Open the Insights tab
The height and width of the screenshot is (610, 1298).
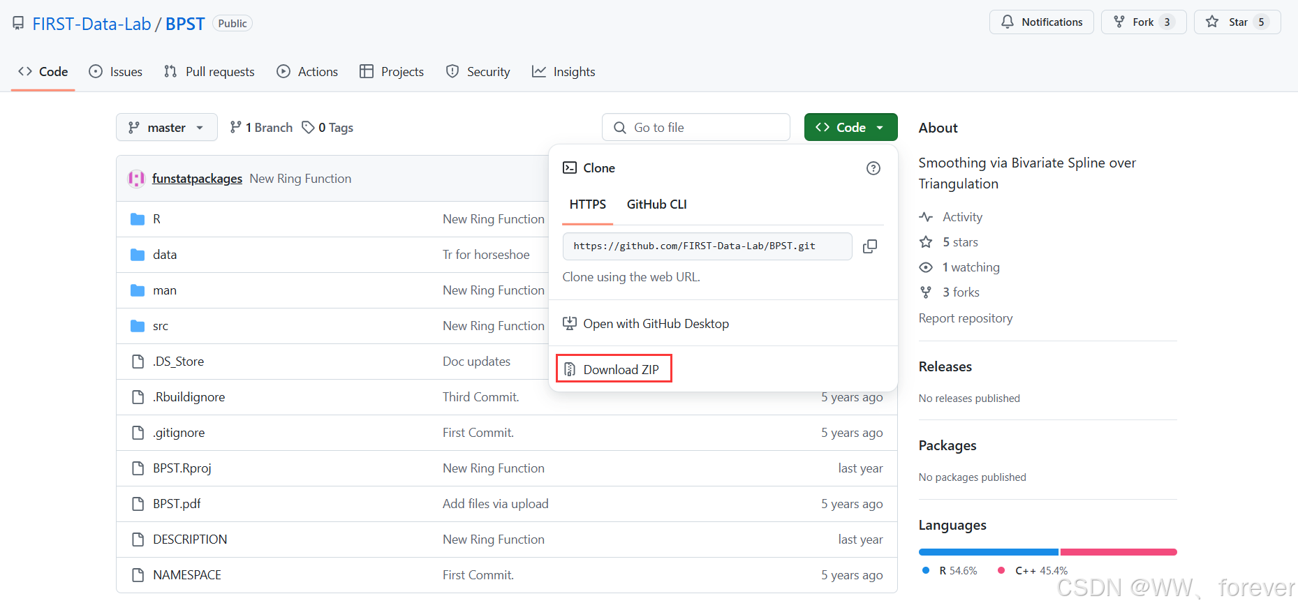pos(563,72)
